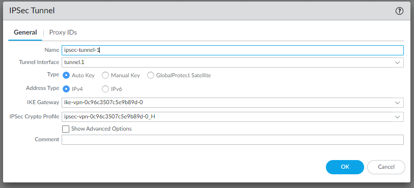Focus the Comment text field

232,140
